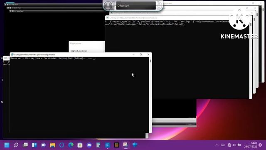Screen dimensions: 266x150
Task: Open Cortana circle icon on taskbar
Action: click(x=62, y=145)
